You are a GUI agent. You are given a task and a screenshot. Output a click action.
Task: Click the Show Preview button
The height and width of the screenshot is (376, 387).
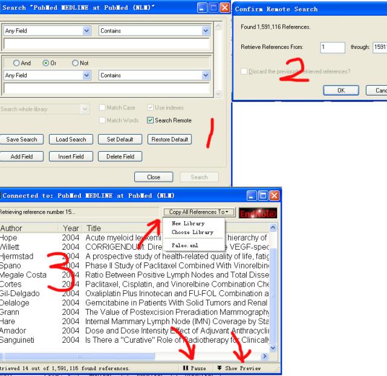click(239, 368)
